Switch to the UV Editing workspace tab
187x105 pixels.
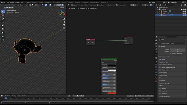point(48,3)
